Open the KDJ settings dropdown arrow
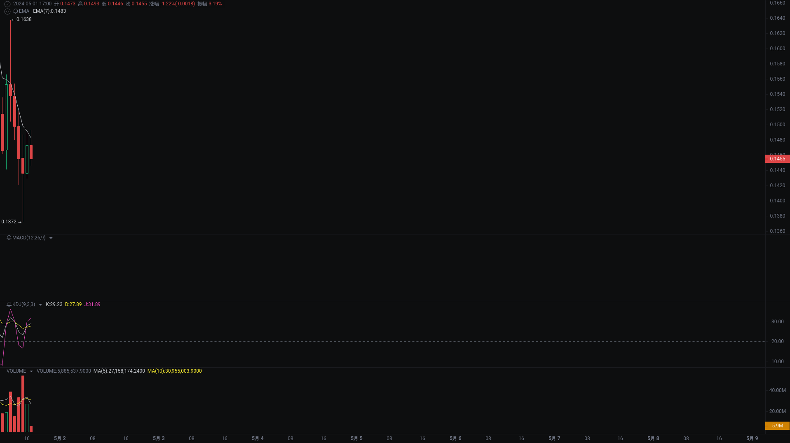Viewport: 790px width, 443px height. (40, 304)
